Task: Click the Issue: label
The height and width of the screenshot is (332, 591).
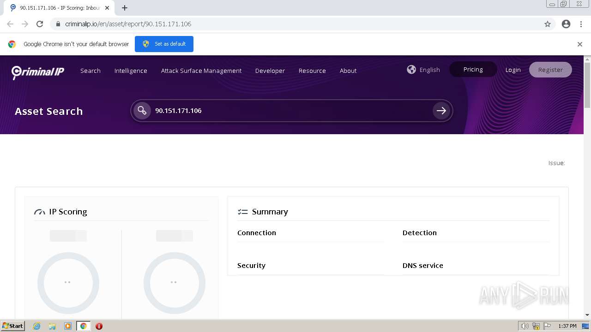Action: coord(557,163)
